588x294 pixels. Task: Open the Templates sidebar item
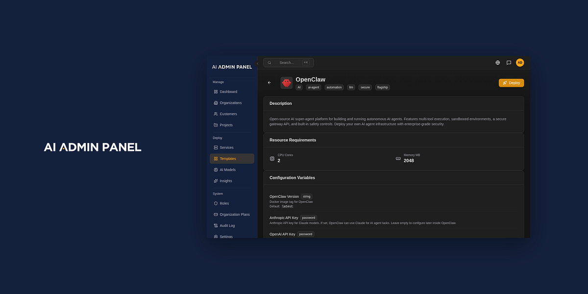pyautogui.click(x=232, y=159)
